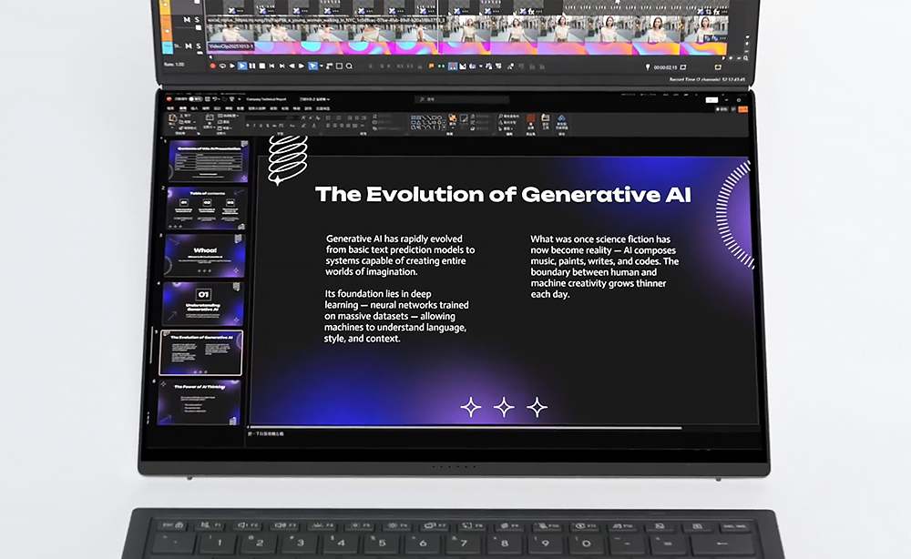The height and width of the screenshot is (559, 911).
Task: Click the Copilot icon at ribbon's right end
Action: [562, 121]
